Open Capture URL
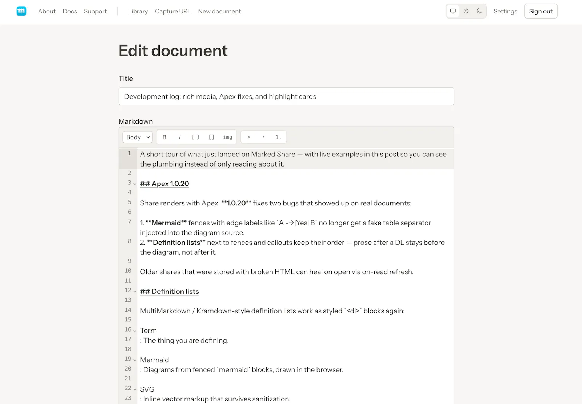This screenshot has width=582, height=404. [x=173, y=11]
